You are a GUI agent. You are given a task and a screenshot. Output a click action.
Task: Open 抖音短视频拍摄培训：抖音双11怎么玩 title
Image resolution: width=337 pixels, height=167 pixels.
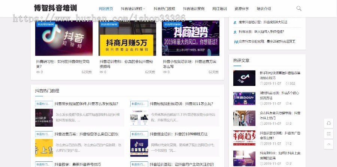click(181, 104)
